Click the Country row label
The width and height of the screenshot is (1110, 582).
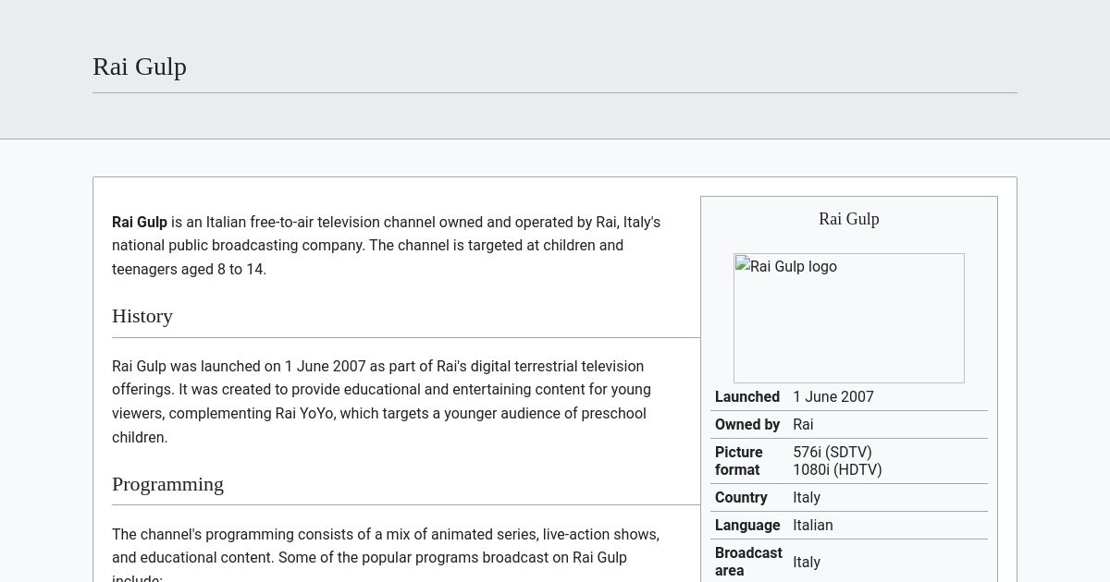(x=741, y=497)
